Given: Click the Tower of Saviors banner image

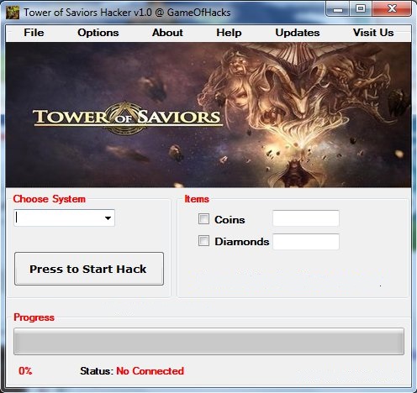Looking at the screenshot, I should click(208, 115).
